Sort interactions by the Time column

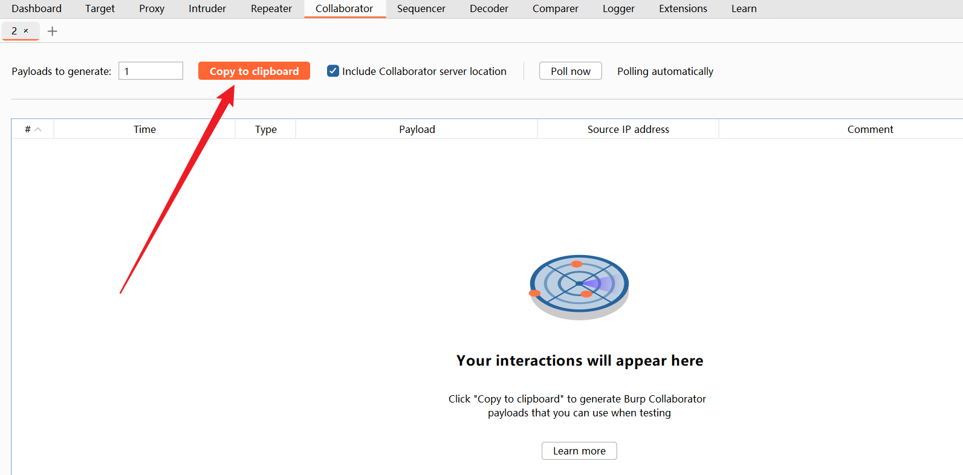click(x=144, y=129)
